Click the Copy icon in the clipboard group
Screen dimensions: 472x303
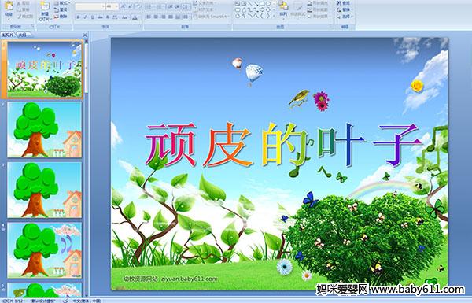click(18, 9)
